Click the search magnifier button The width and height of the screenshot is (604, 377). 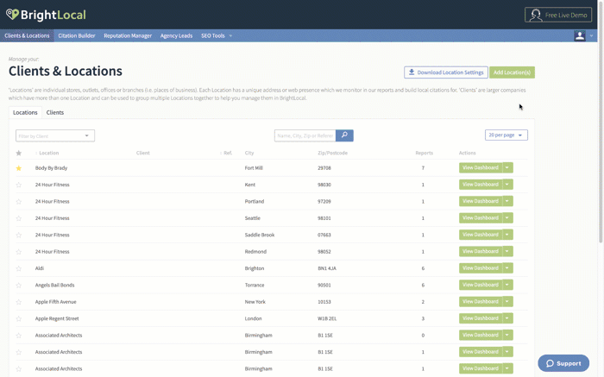(344, 135)
